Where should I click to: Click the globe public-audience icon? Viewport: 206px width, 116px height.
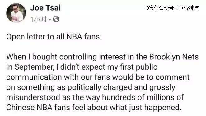56,20
